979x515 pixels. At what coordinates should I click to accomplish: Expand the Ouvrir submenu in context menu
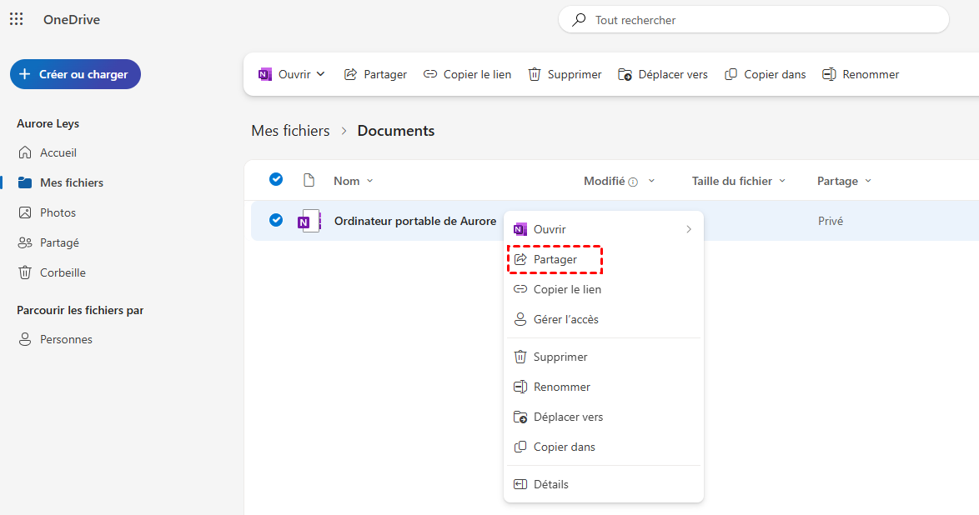pos(689,229)
